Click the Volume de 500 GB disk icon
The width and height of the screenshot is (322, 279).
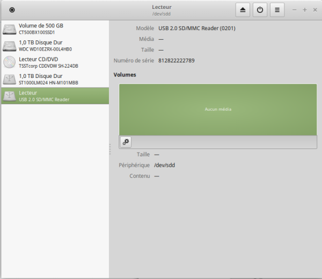coord(10,29)
